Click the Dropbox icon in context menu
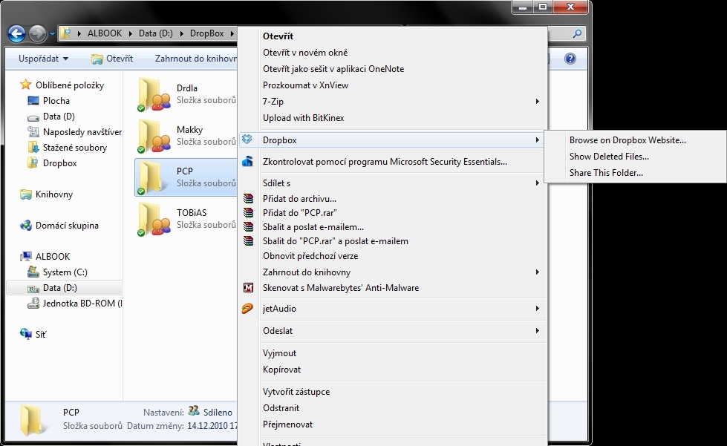 coord(247,140)
